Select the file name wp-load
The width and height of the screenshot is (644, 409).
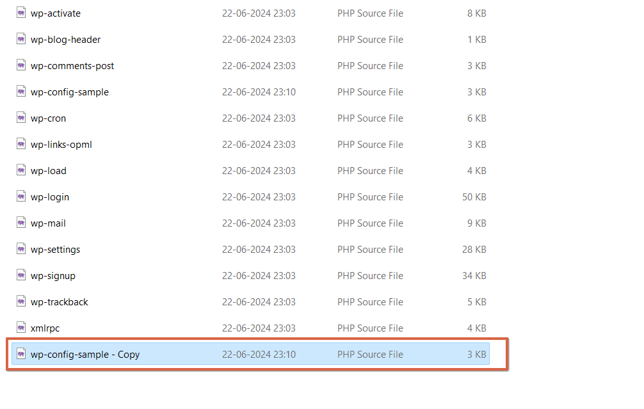coord(49,172)
